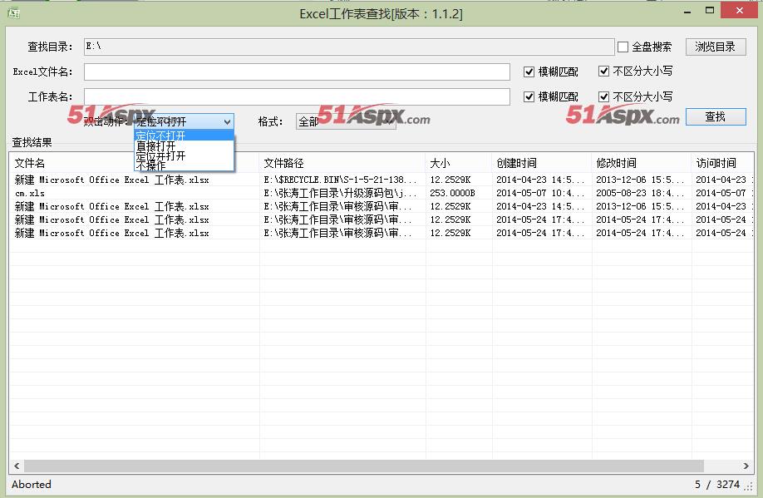Close the Excel工作表查找 window
The image size is (763, 498).
(738, 12)
